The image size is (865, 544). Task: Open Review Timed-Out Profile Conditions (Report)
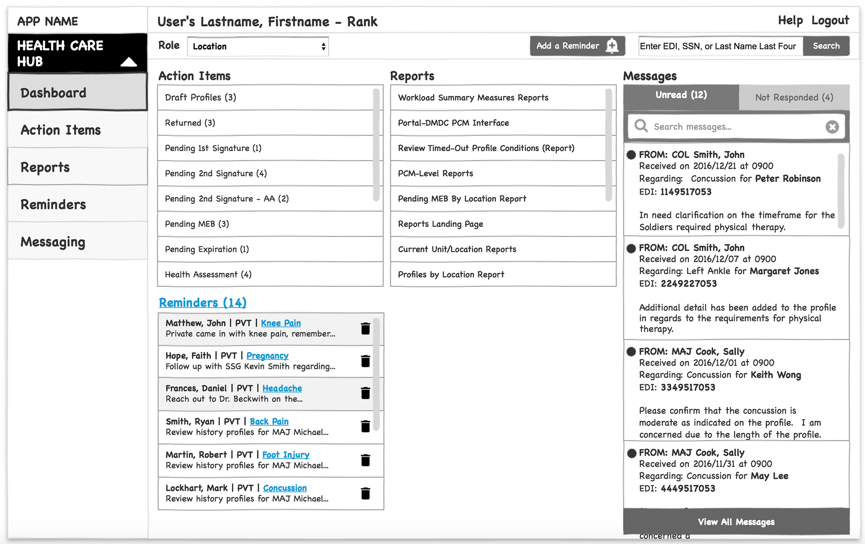tap(503, 148)
